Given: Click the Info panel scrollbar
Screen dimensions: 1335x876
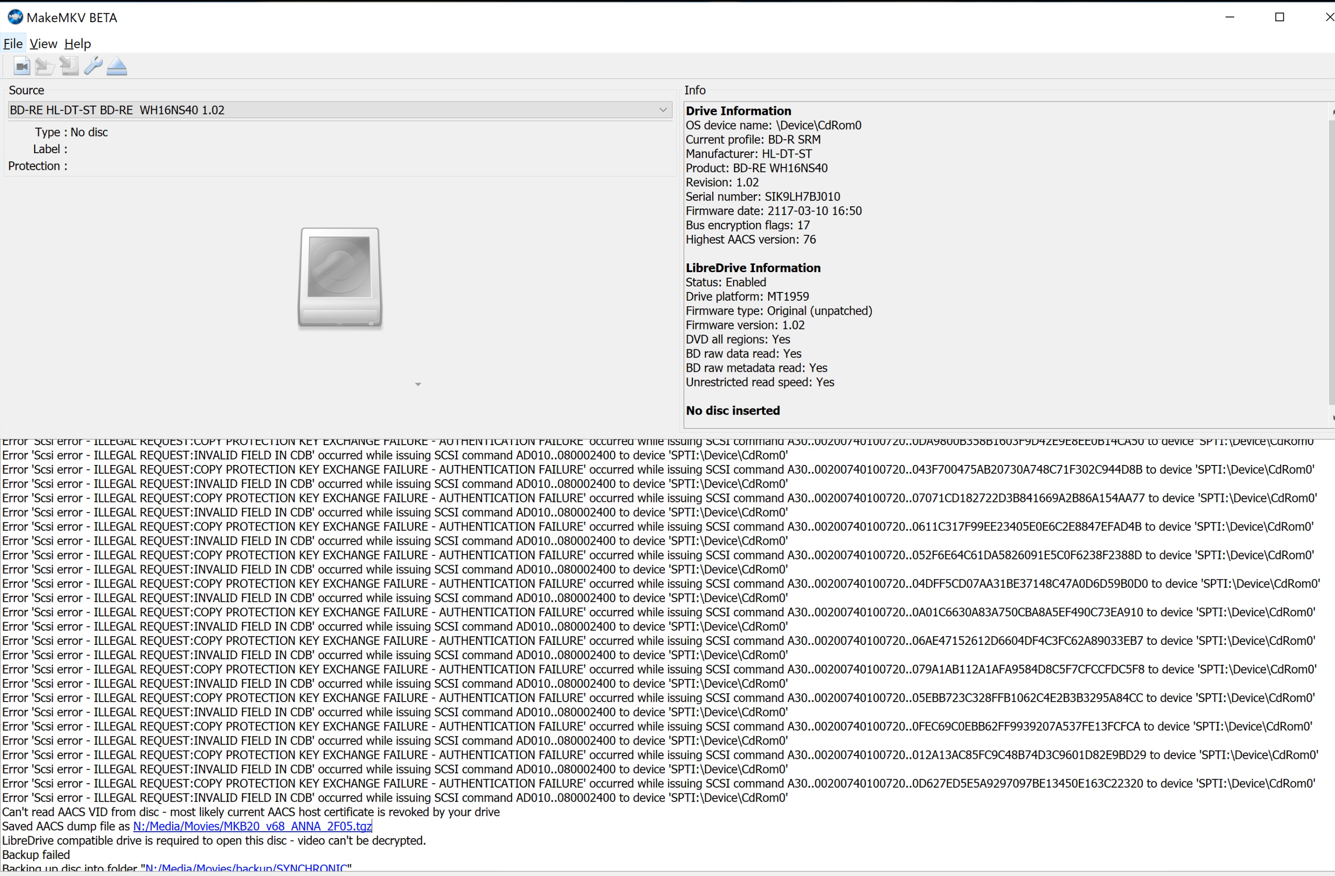Looking at the screenshot, I should 1332,263.
